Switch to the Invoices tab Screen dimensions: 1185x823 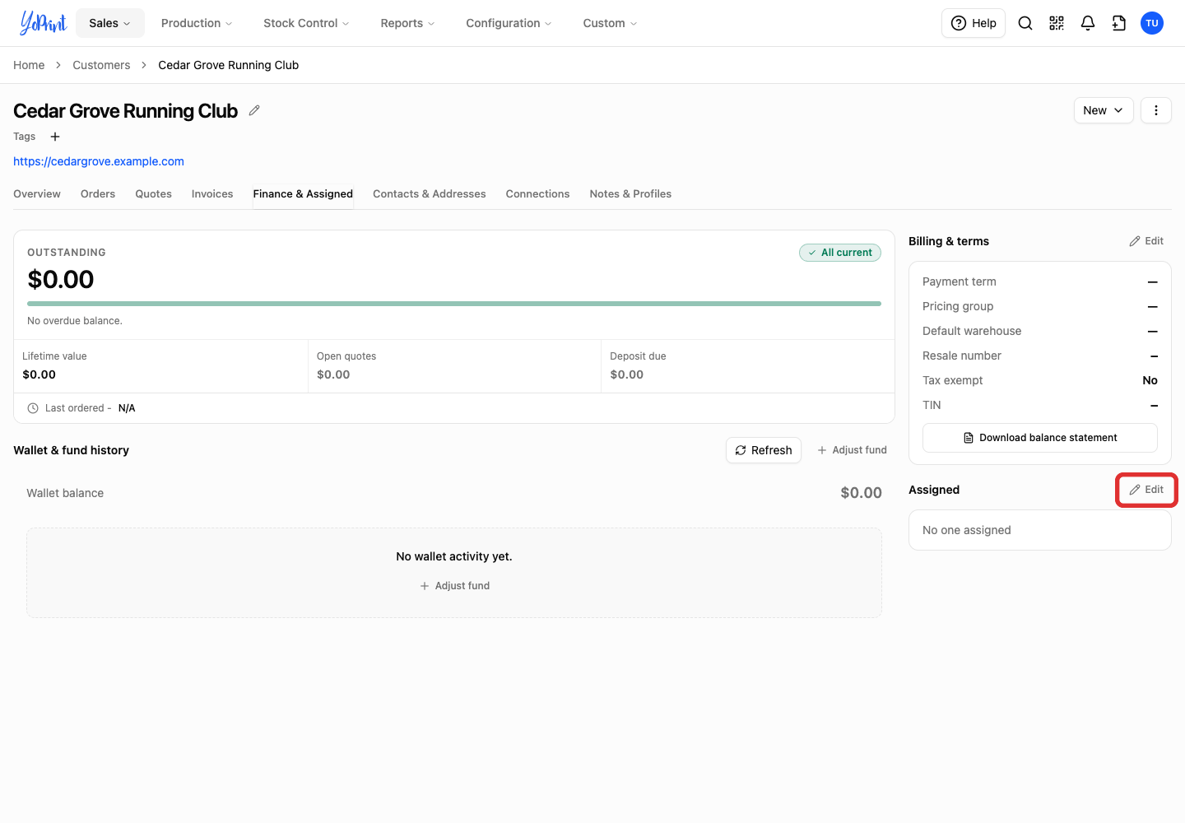(212, 194)
